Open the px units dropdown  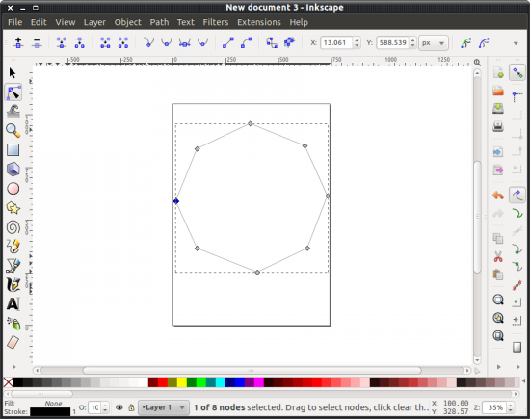[x=434, y=43]
